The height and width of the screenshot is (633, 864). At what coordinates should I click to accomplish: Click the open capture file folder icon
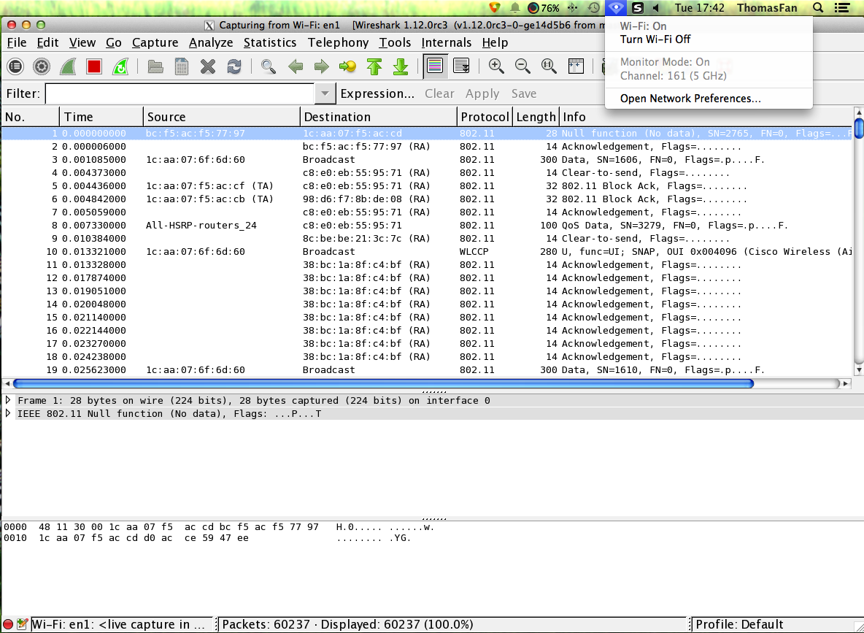point(155,66)
